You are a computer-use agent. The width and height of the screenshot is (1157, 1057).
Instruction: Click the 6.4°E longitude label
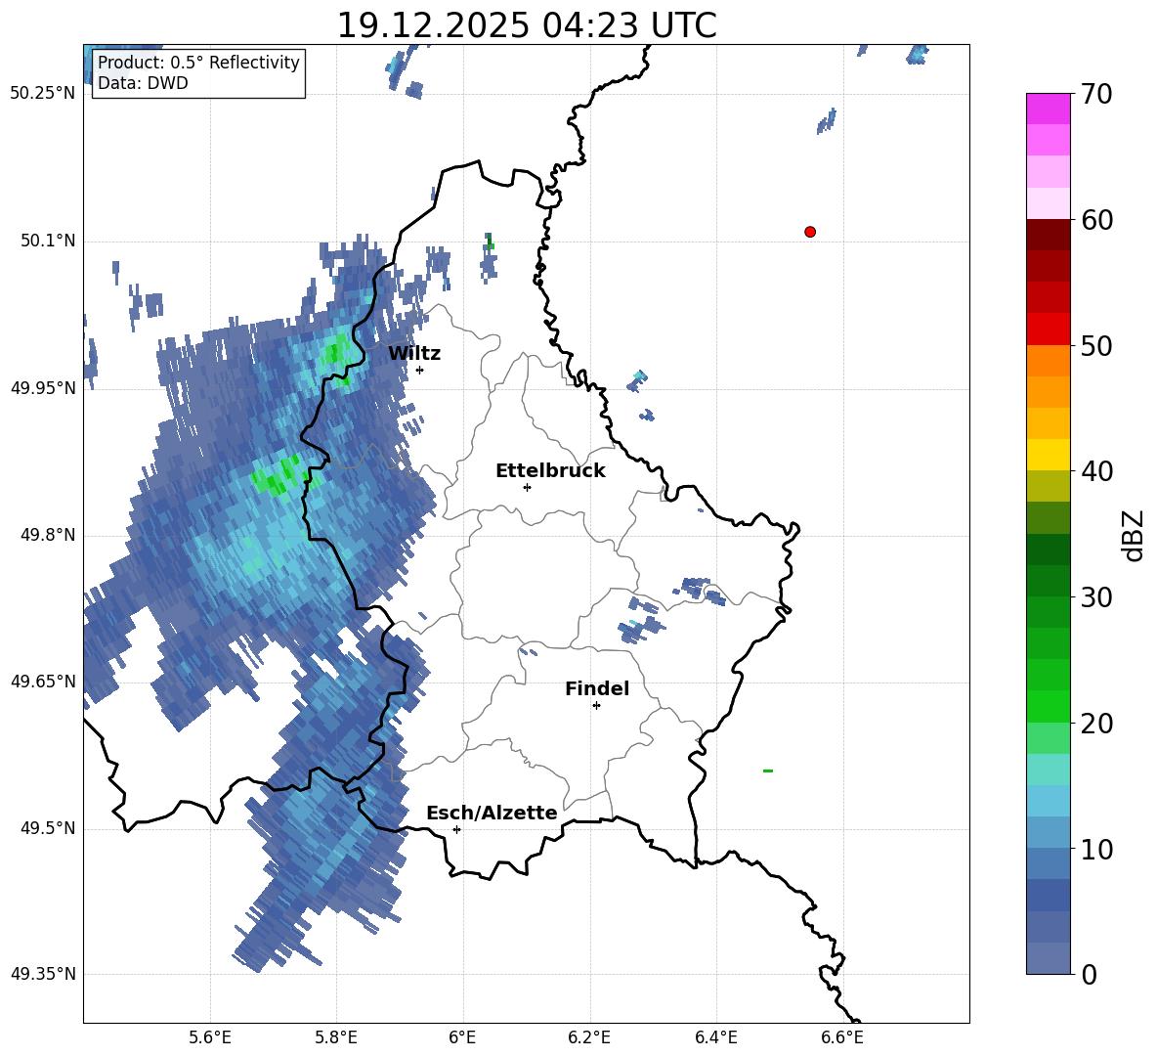click(x=715, y=1037)
